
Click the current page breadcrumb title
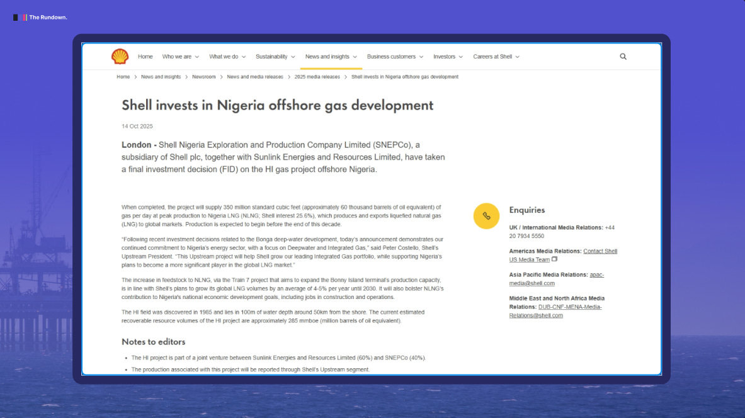click(405, 76)
